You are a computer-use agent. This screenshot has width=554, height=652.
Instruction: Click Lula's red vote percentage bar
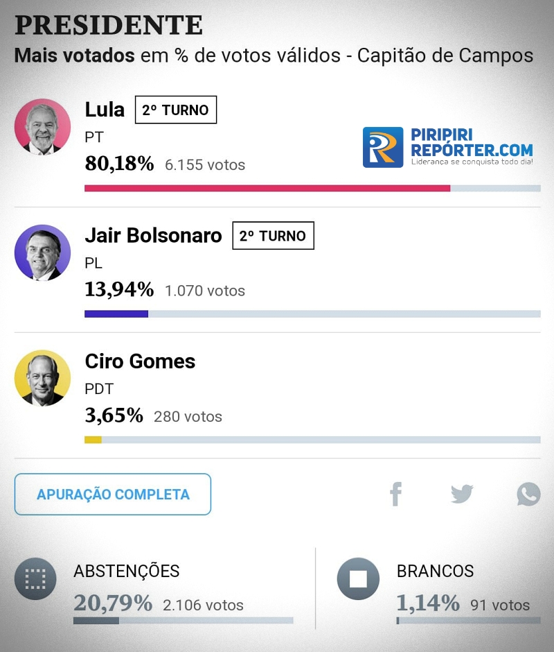coord(267,188)
